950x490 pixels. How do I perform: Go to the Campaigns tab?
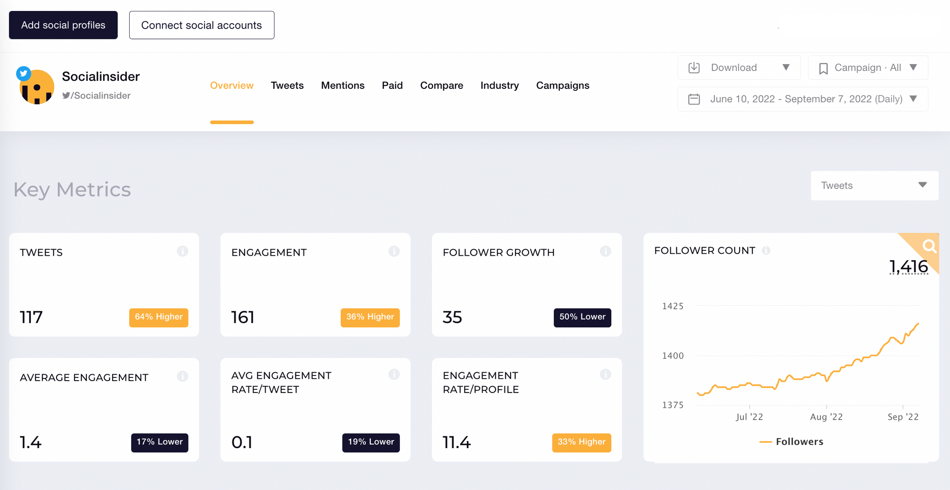coord(563,86)
